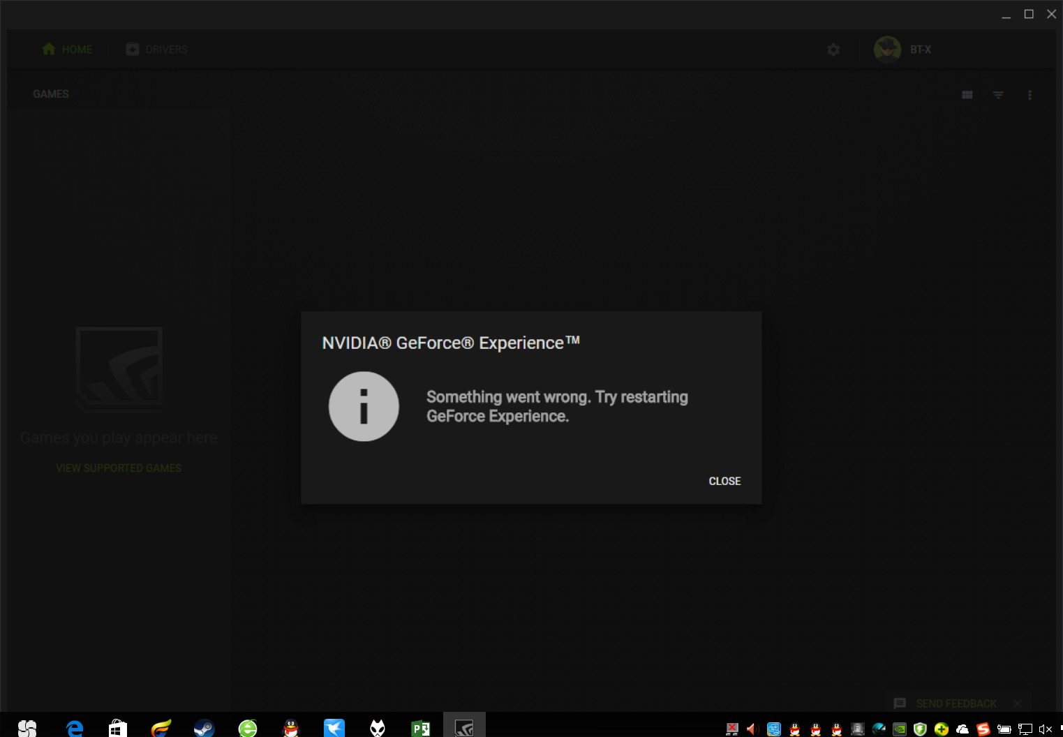Open the green 'e' browser on the taskbar
This screenshot has height=737, width=1063.
coord(248,729)
